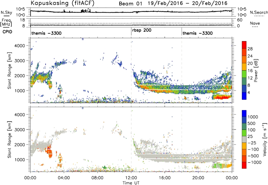Click the 3000 tick on velocity panel range axis
This screenshot has height=185, width=268.
(x=19, y=130)
